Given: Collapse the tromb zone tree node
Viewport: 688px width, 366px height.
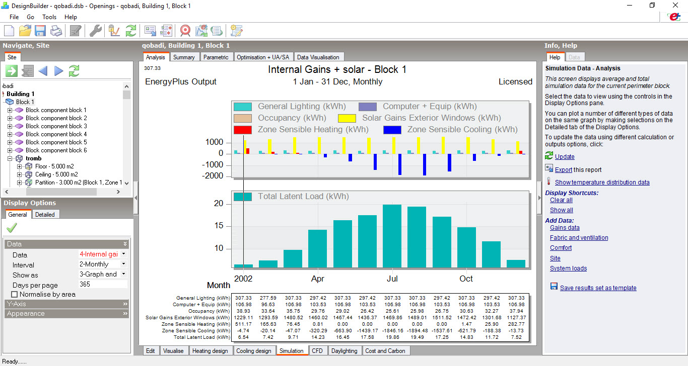Looking at the screenshot, I should click(x=10, y=158).
